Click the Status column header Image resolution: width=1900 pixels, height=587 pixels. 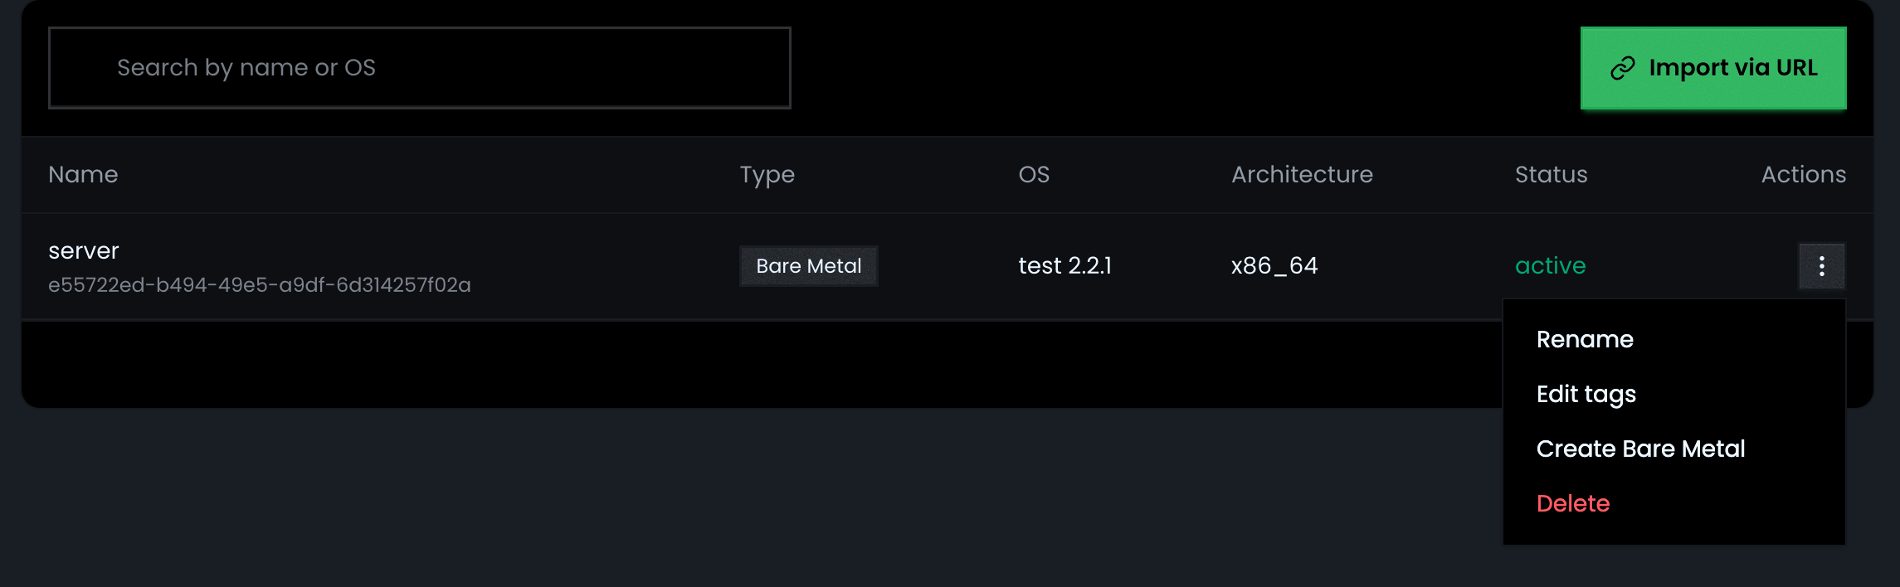pos(1551,174)
